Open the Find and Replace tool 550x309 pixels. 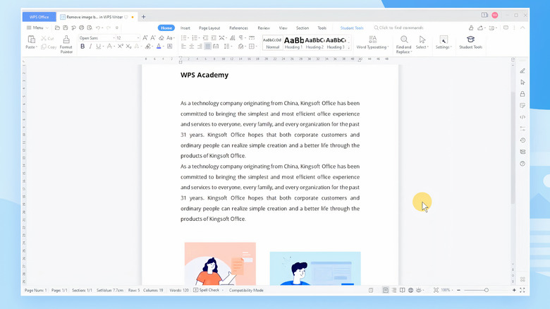pyautogui.click(x=403, y=43)
